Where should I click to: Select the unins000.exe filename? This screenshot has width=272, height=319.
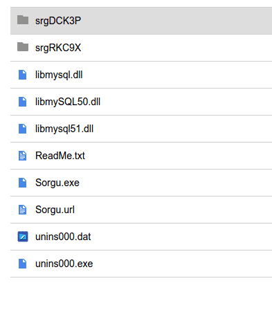(x=64, y=264)
